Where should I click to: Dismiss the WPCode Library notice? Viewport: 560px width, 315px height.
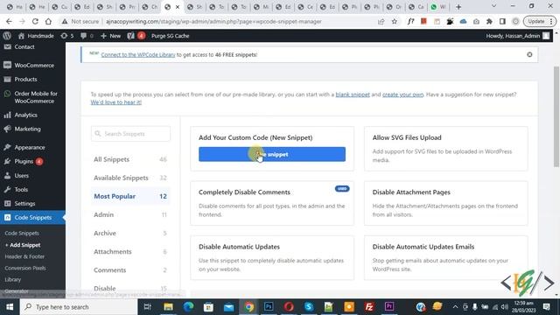[529, 54]
